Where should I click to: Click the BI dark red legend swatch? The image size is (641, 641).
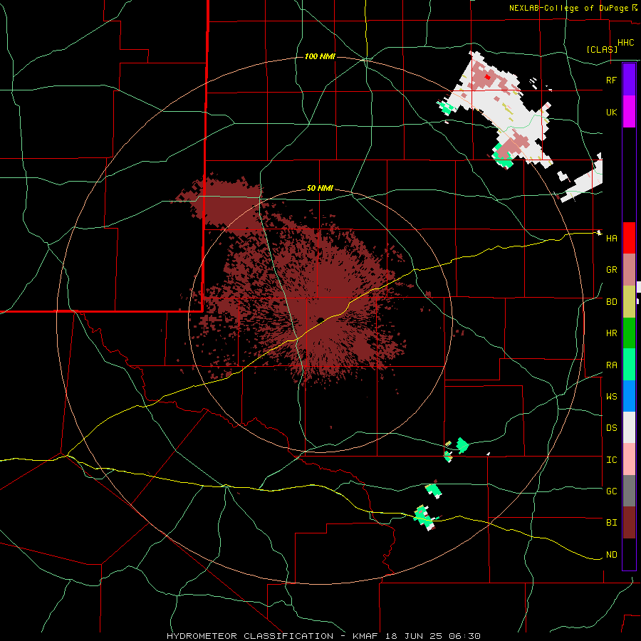coord(629,523)
